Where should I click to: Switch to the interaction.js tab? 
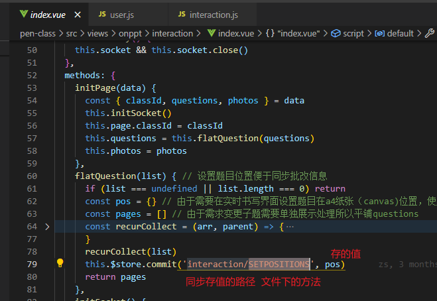point(212,15)
